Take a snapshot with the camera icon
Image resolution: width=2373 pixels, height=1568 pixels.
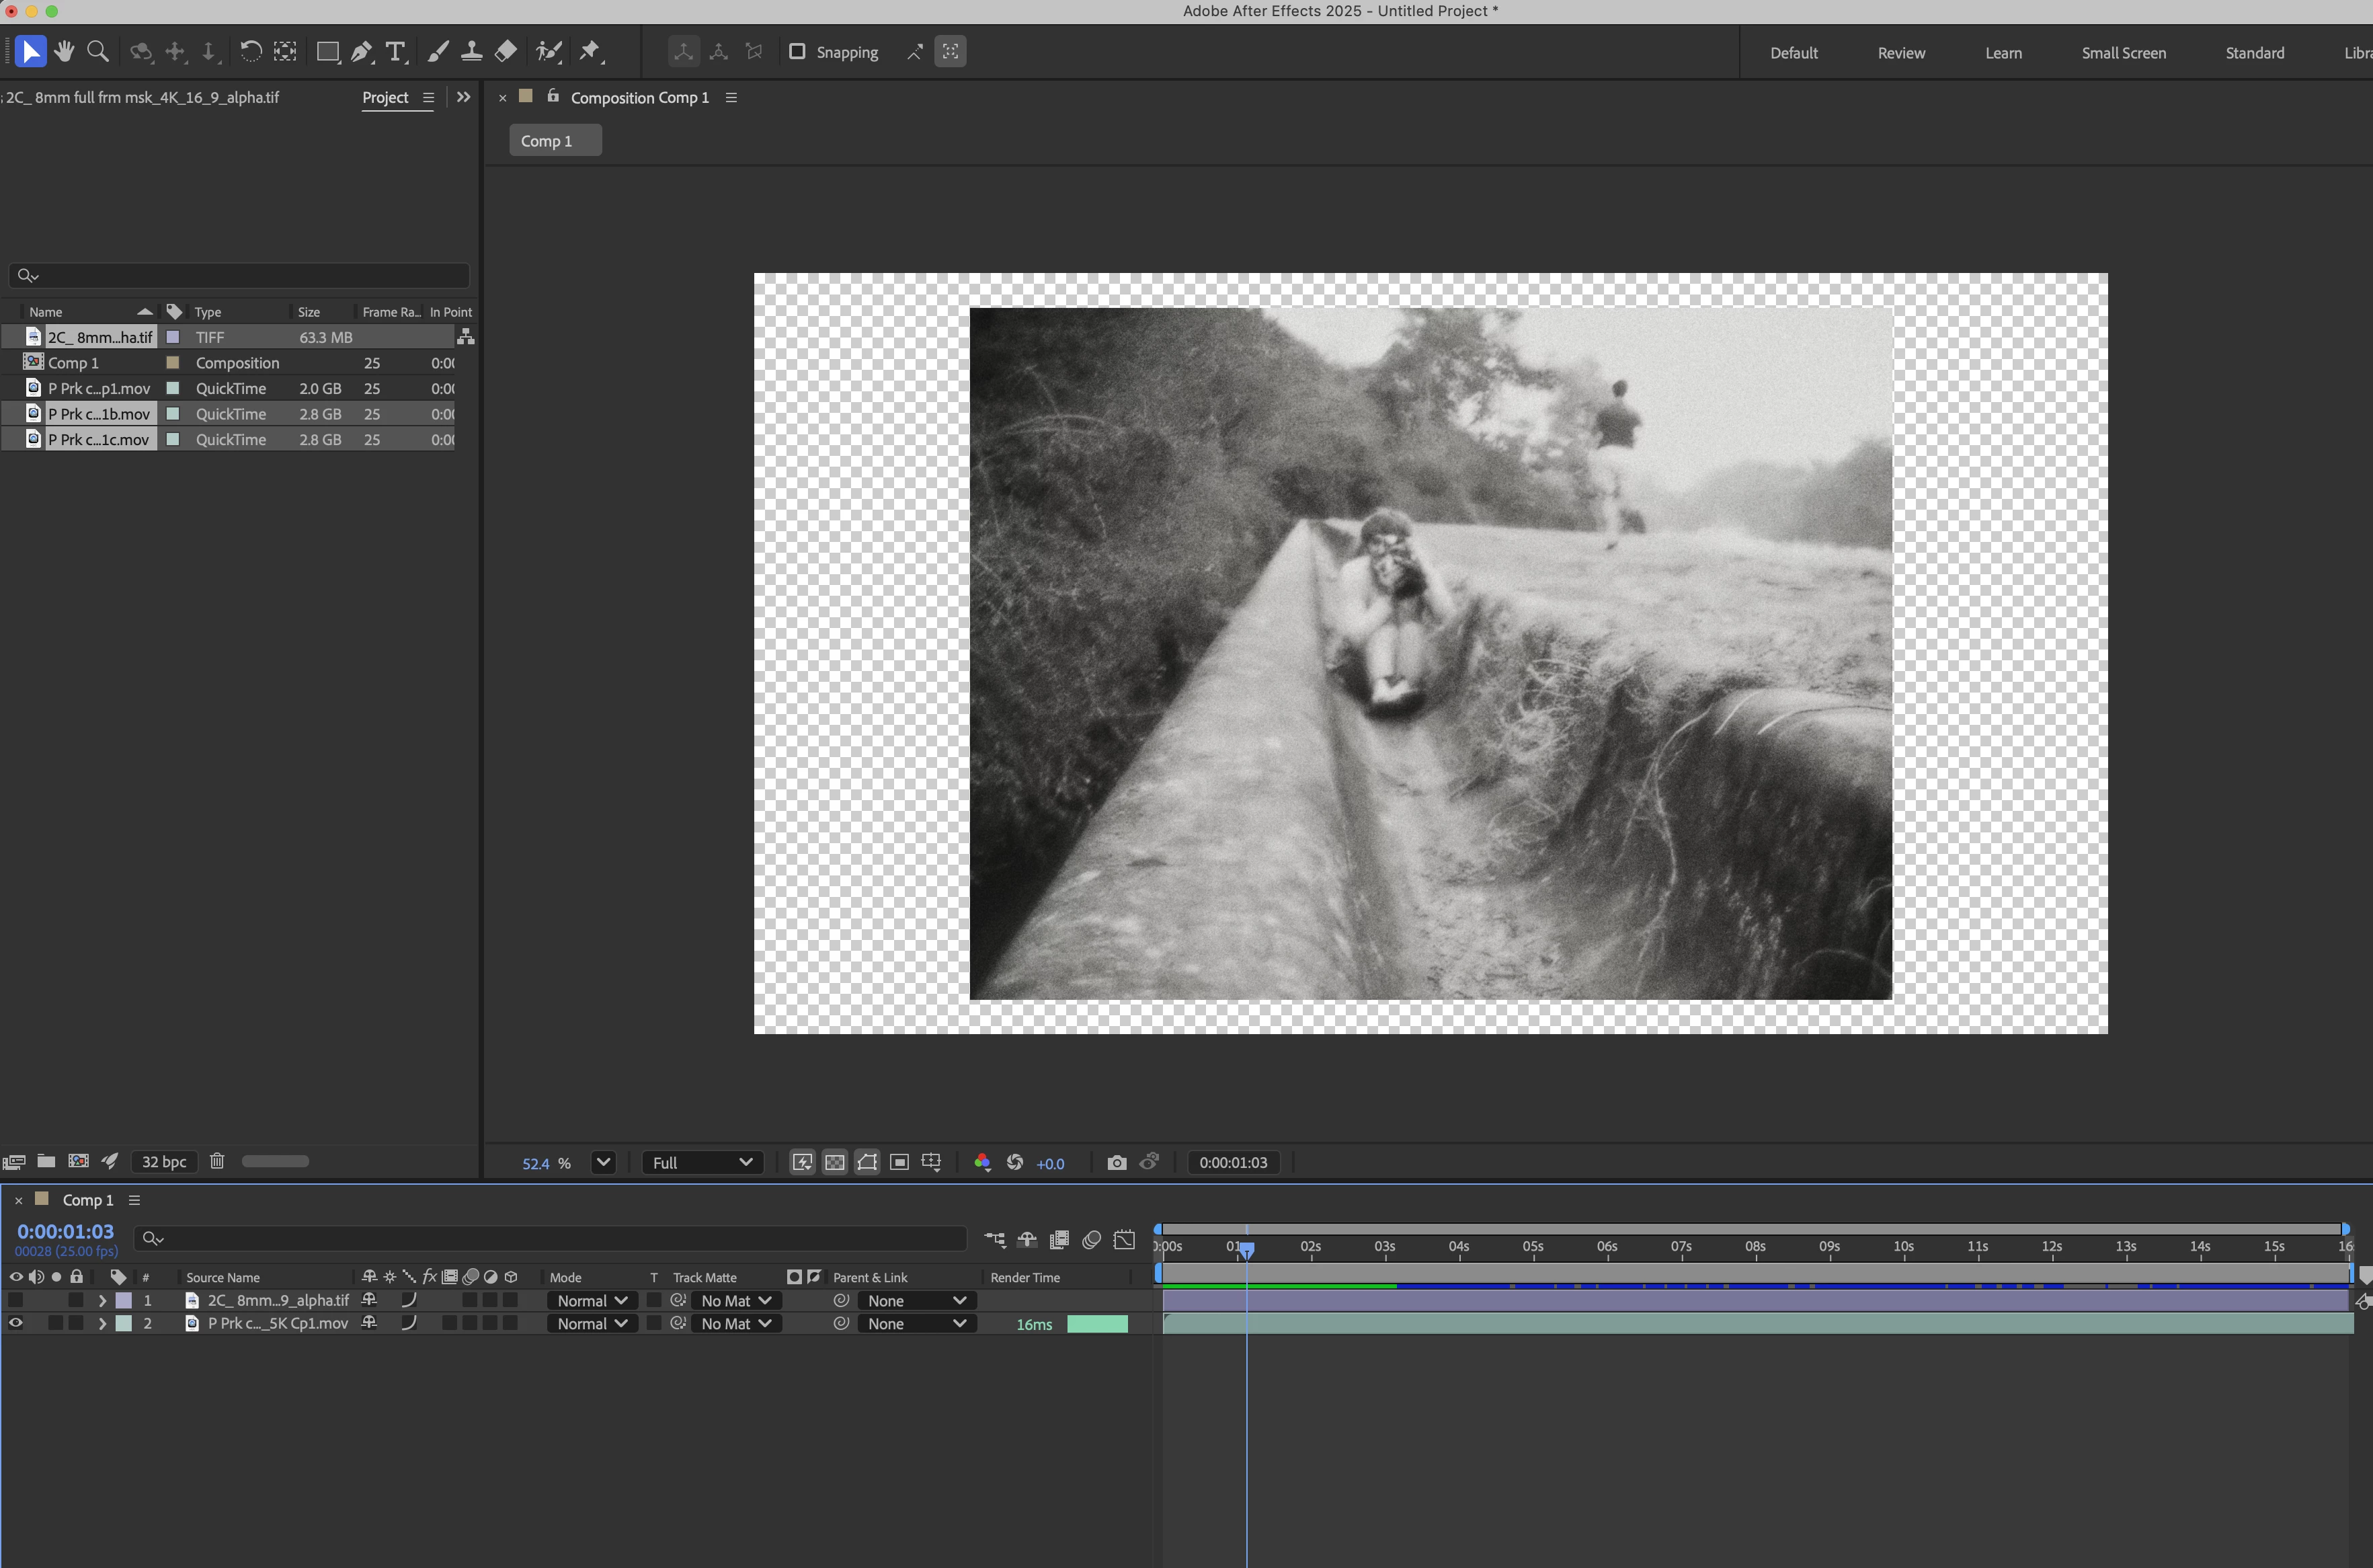1117,1162
